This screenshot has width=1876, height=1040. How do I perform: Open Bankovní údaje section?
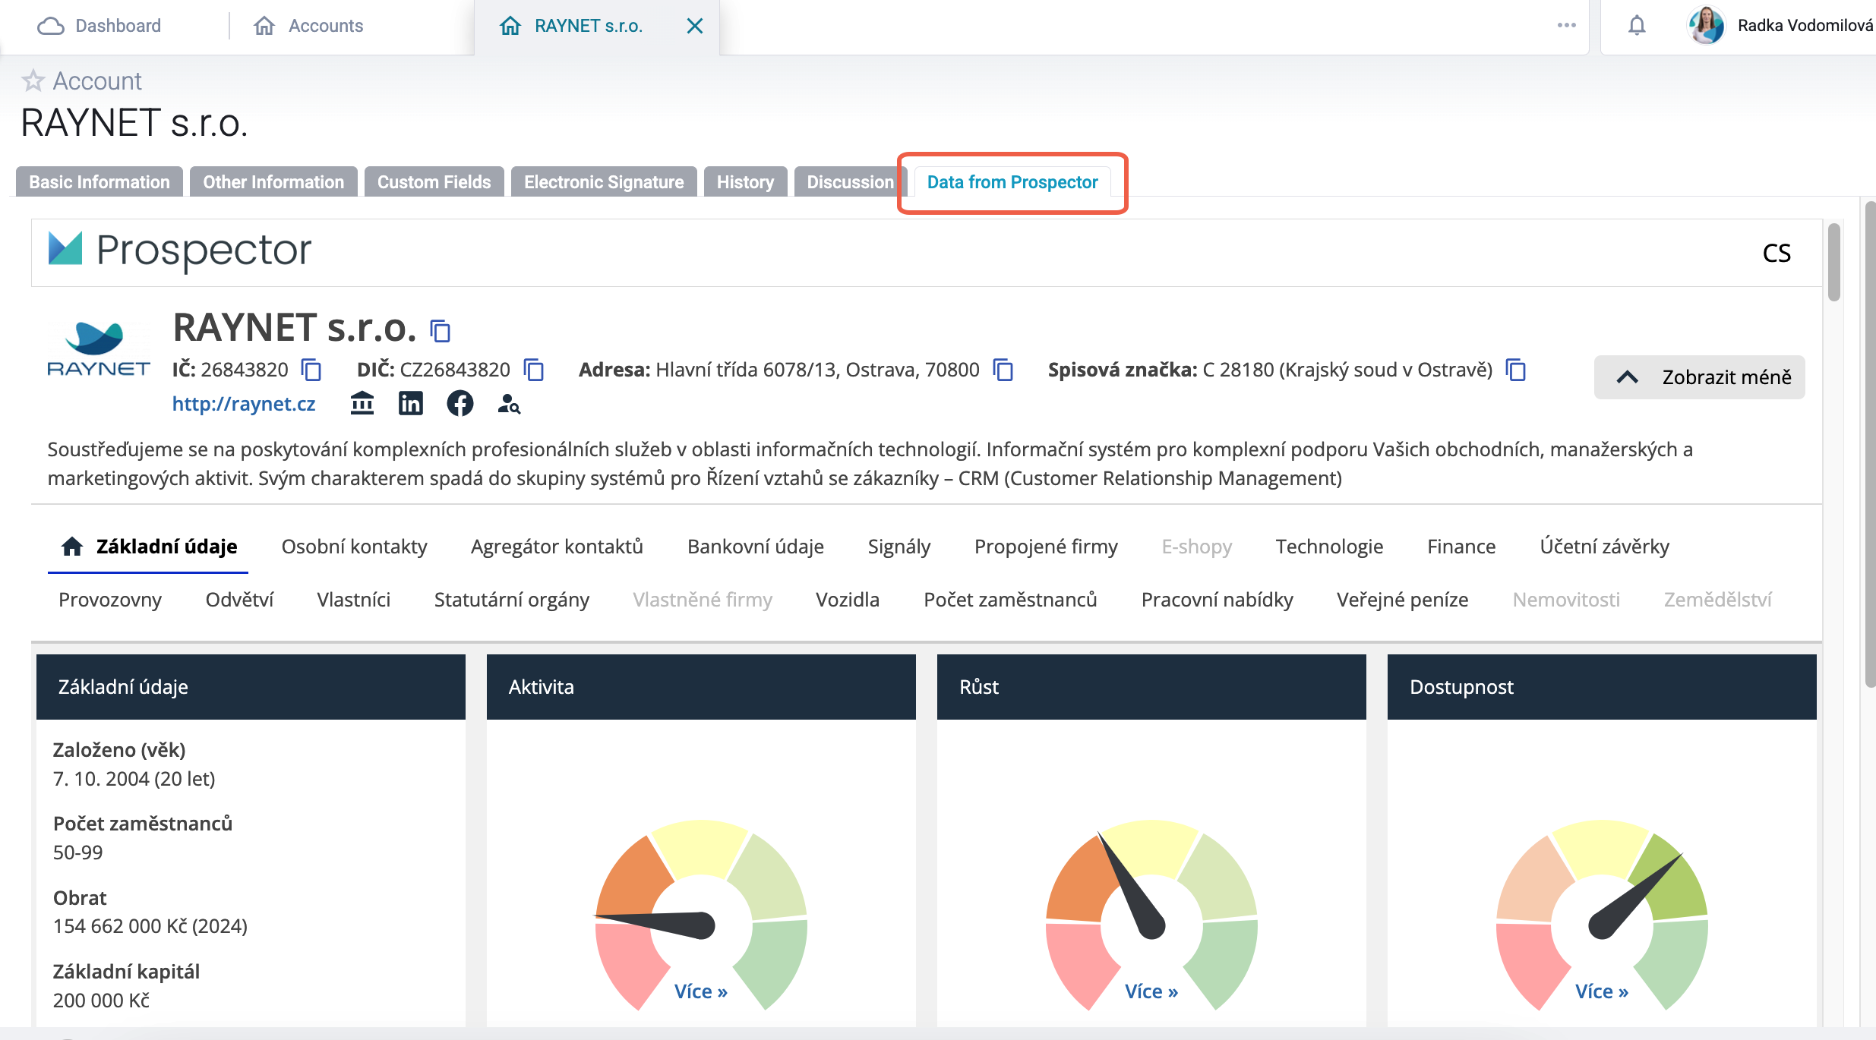coord(756,547)
